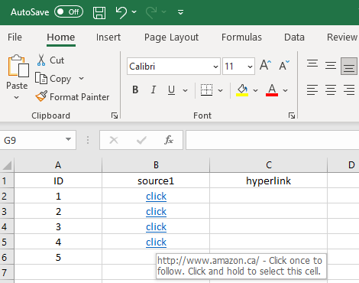The image size is (359, 283).
Task: Undo the last action
Action: (121, 12)
